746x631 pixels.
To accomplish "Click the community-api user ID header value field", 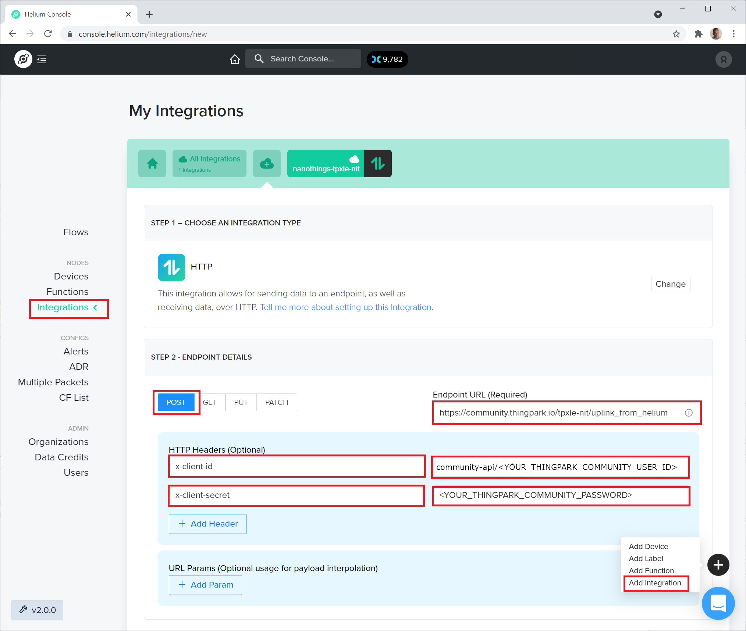I will click(560, 467).
